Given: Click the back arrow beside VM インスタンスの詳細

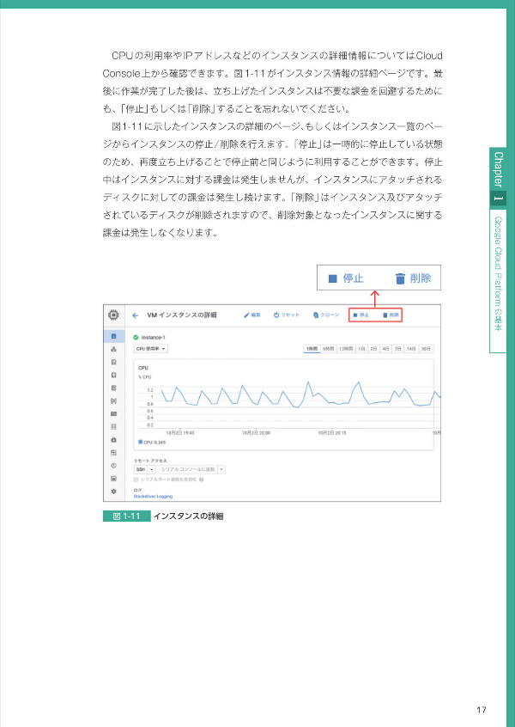Looking at the screenshot, I should (x=136, y=315).
